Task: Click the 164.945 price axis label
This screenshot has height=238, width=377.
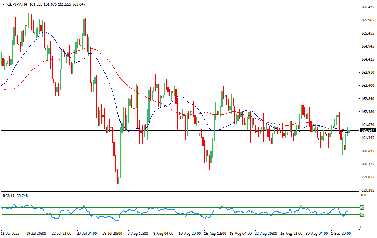Action: [368, 46]
